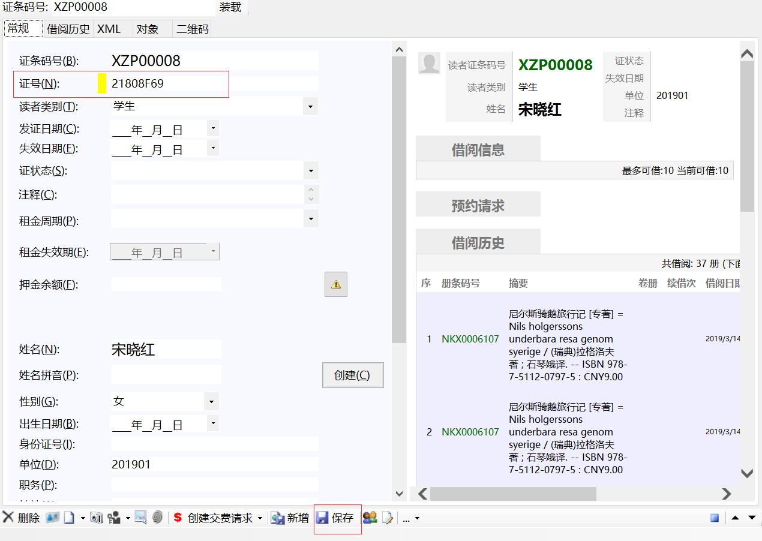
Task: Click the 保存 text label in toolbar
Action: click(x=343, y=518)
